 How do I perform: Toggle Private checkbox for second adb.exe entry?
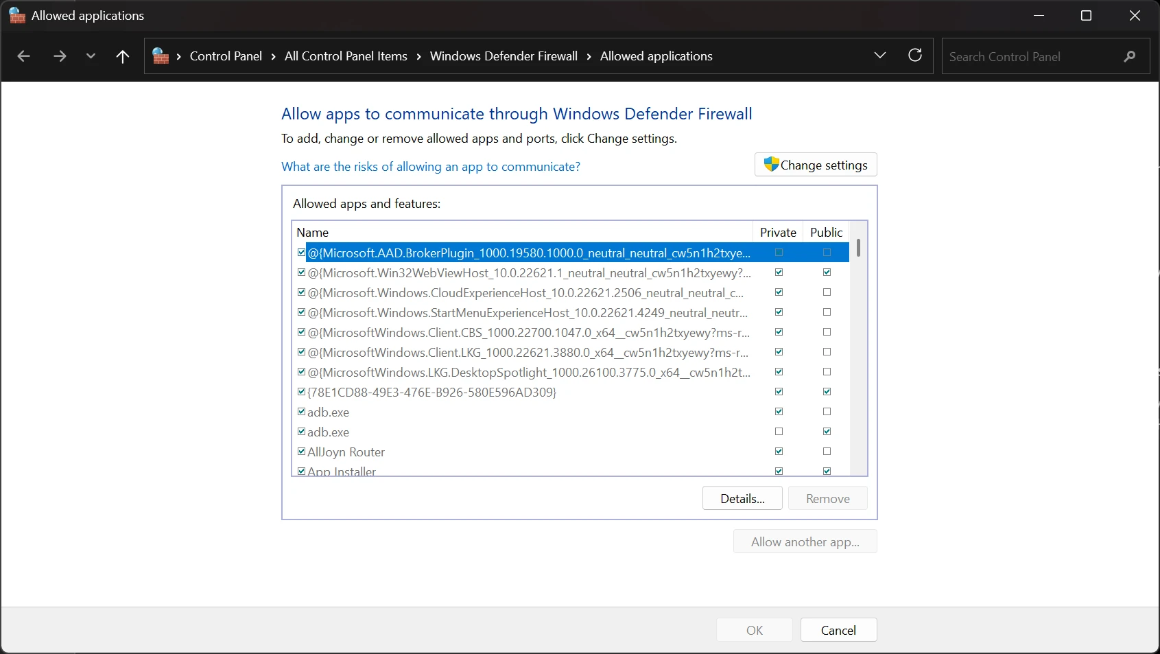coord(779,432)
